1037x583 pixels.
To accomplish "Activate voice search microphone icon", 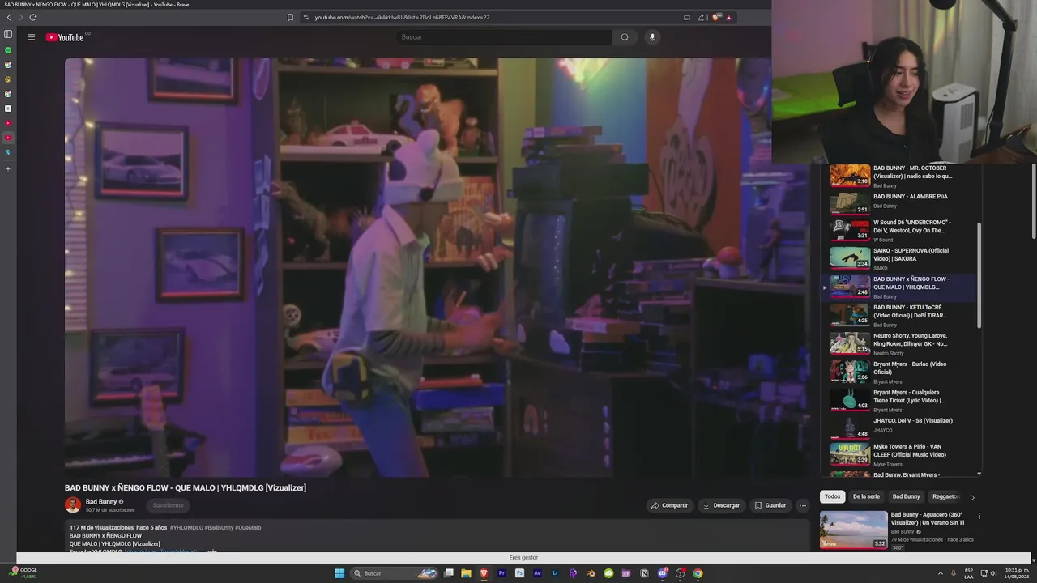I will [x=652, y=37].
